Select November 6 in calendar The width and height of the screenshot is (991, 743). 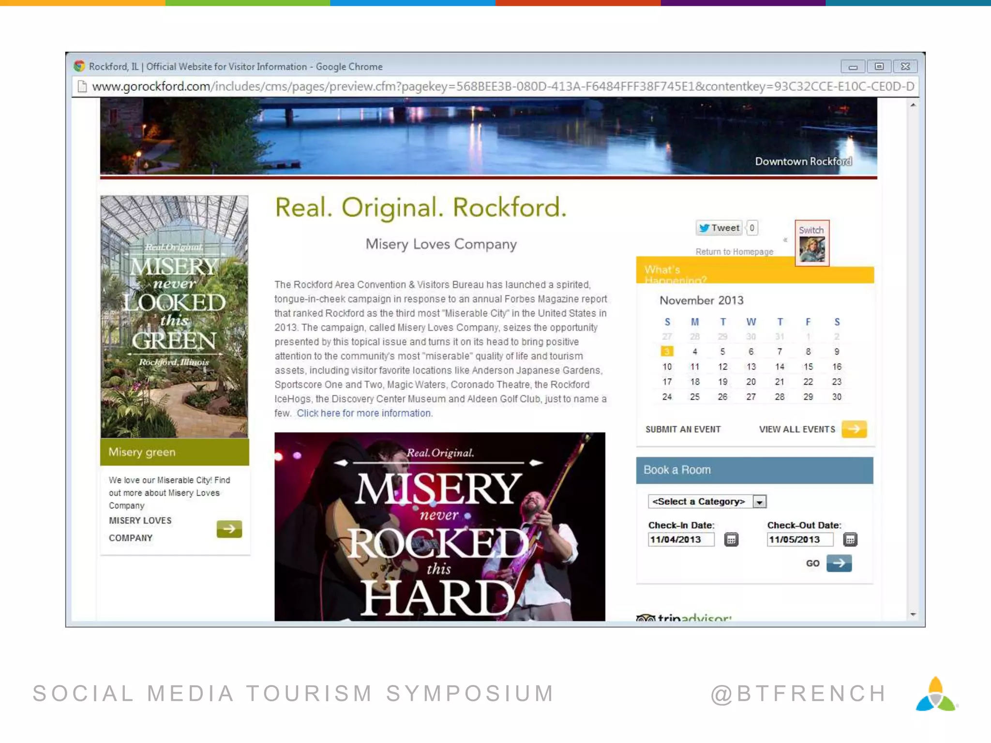point(751,352)
